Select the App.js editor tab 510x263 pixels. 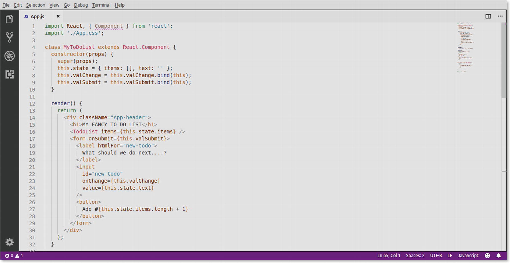[x=37, y=16]
